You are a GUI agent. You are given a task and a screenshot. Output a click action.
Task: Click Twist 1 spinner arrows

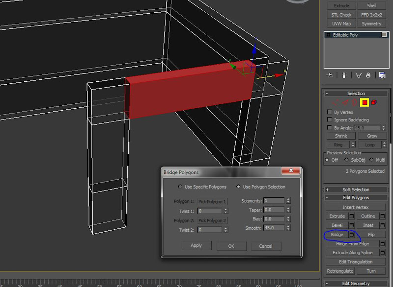click(225, 211)
